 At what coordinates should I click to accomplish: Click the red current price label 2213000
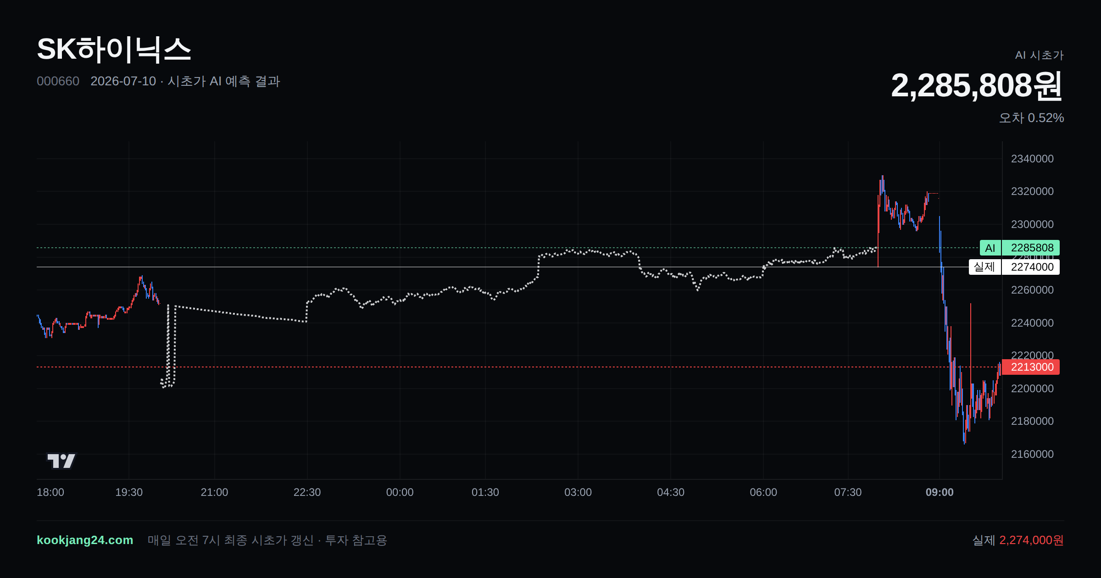[x=1030, y=367]
